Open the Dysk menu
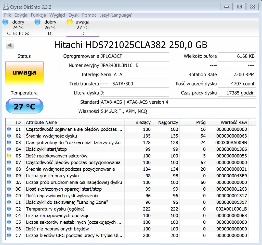262x245 pixels. click(x=73, y=15)
